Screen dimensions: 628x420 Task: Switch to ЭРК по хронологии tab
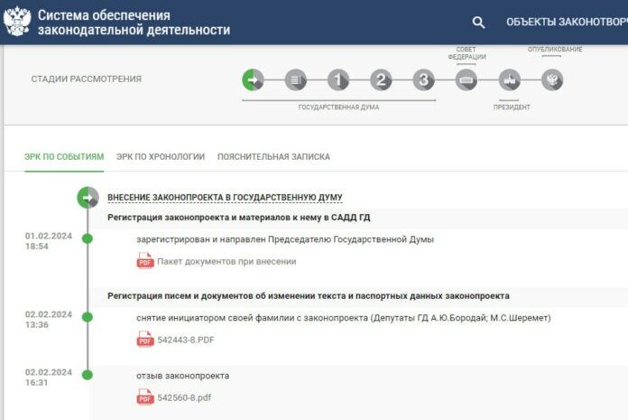pyautogui.click(x=161, y=156)
